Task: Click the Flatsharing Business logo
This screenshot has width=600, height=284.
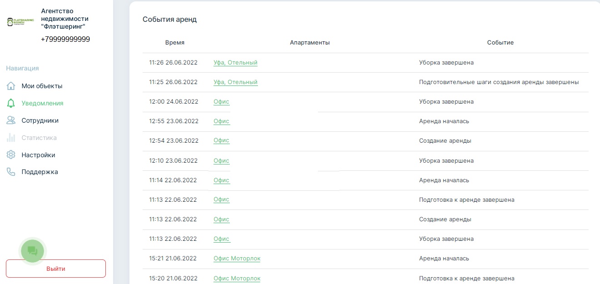Action: (x=21, y=22)
